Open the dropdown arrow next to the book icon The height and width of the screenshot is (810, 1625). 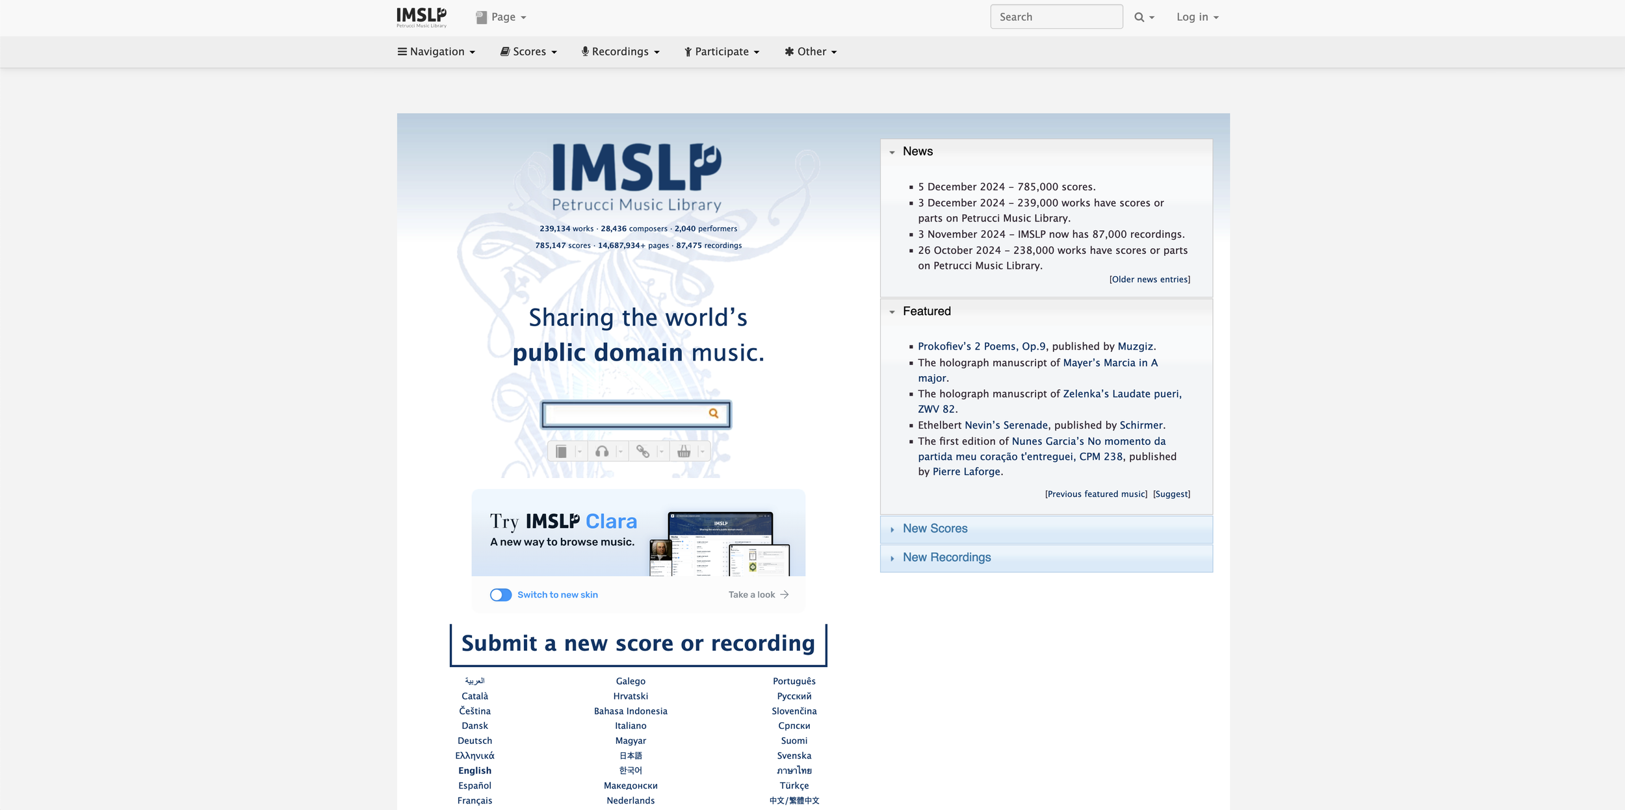[x=580, y=451]
